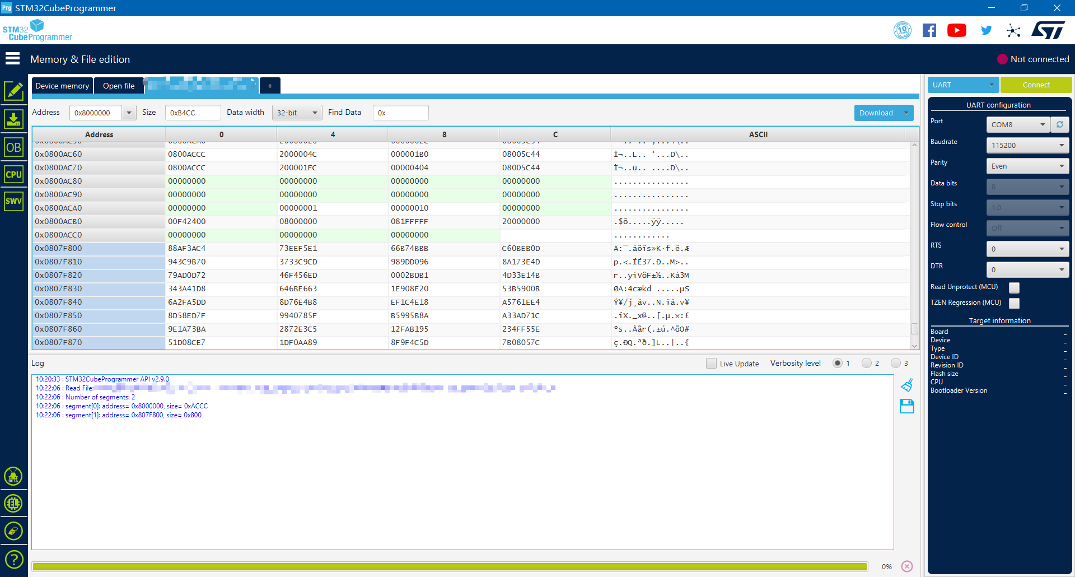Cancel the operation next to progress bar
This screenshot has width=1075, height=577.
(x=907, y=566)
